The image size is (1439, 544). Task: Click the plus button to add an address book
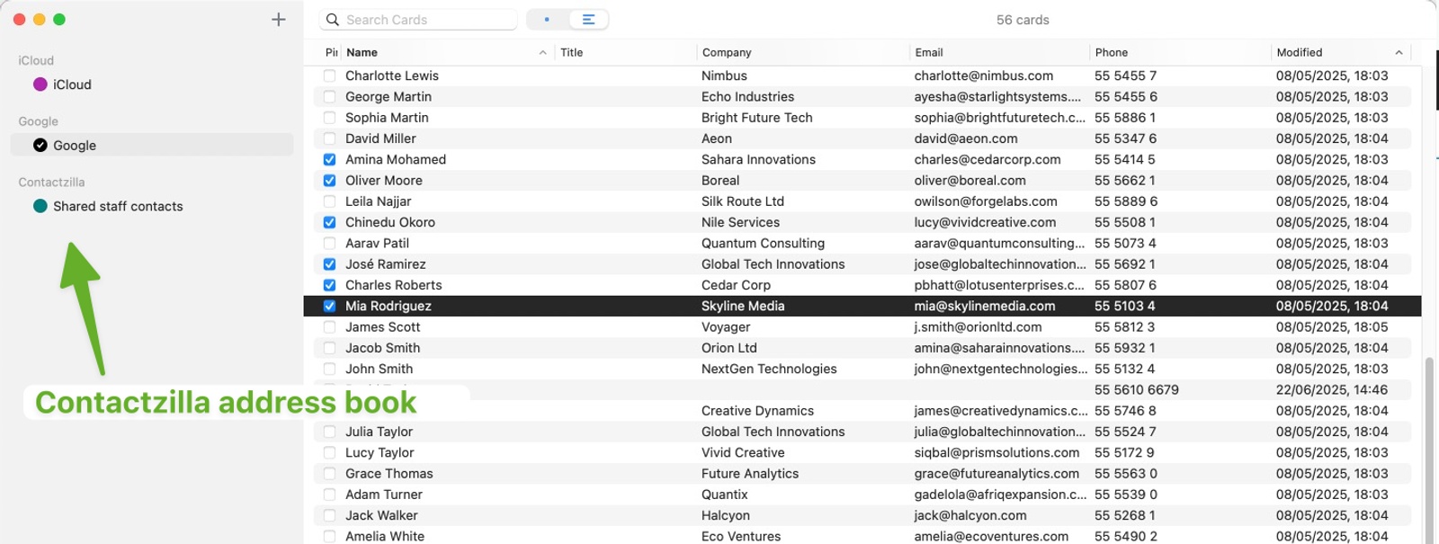pyautogui.click(x=279, y=19)
